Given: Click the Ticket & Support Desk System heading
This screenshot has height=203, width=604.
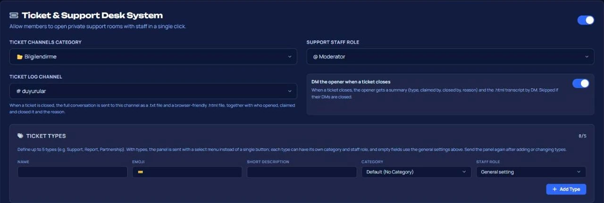Looking at the screenshot, I should 92,16.
